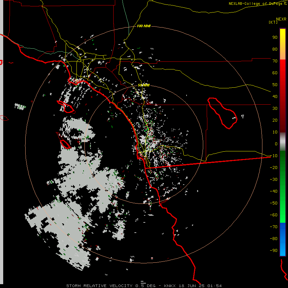Click the gray zero-velocity segment of the color bar
The image size is (288, 288).
[x=283, y=142]
